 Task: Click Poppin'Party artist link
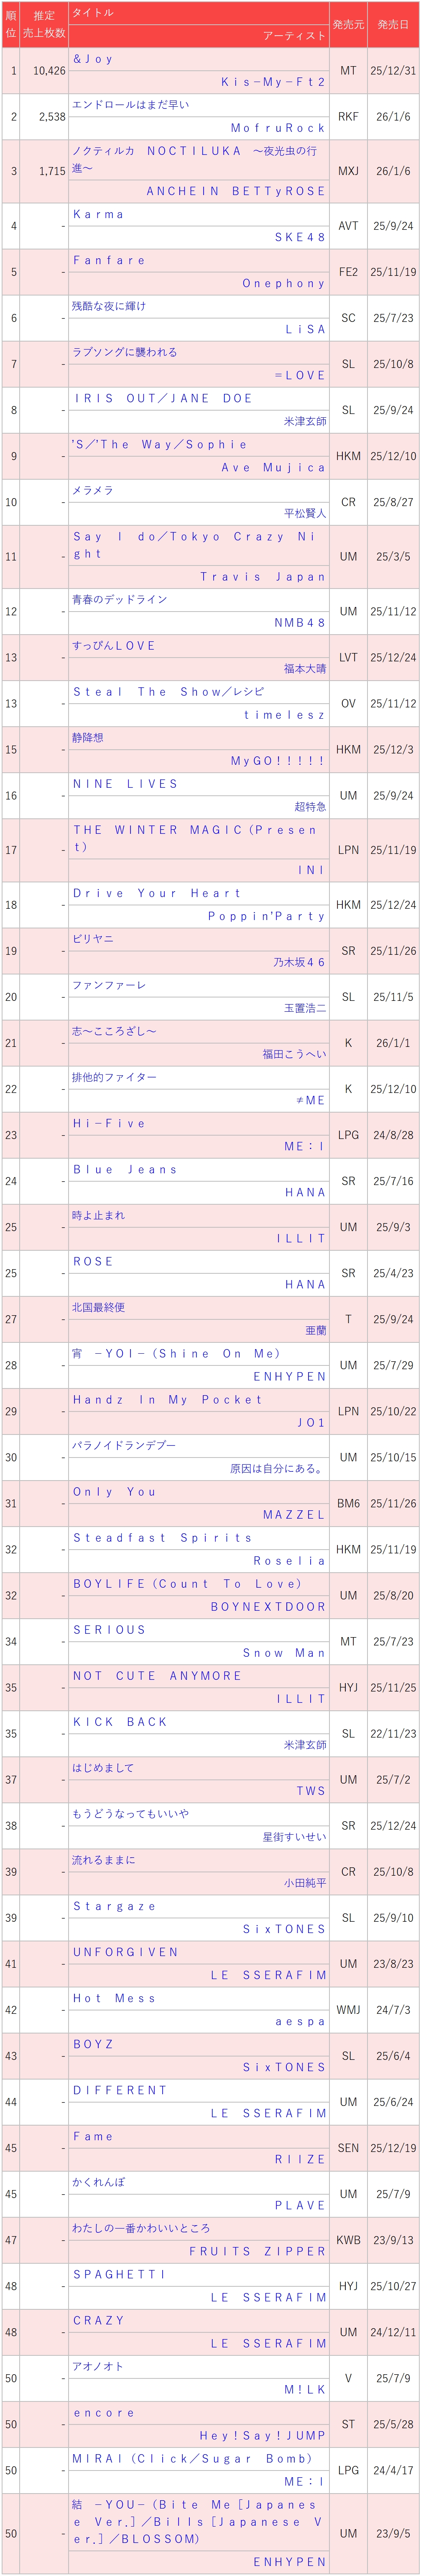266,916
